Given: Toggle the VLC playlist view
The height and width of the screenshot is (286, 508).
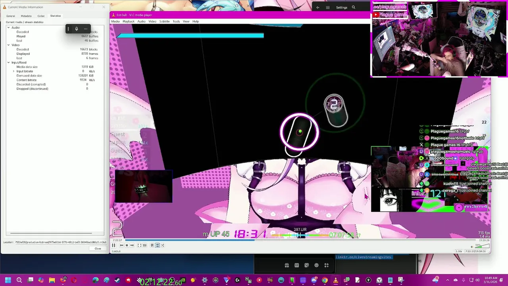Looking at the screenshot, I should 152,245.
